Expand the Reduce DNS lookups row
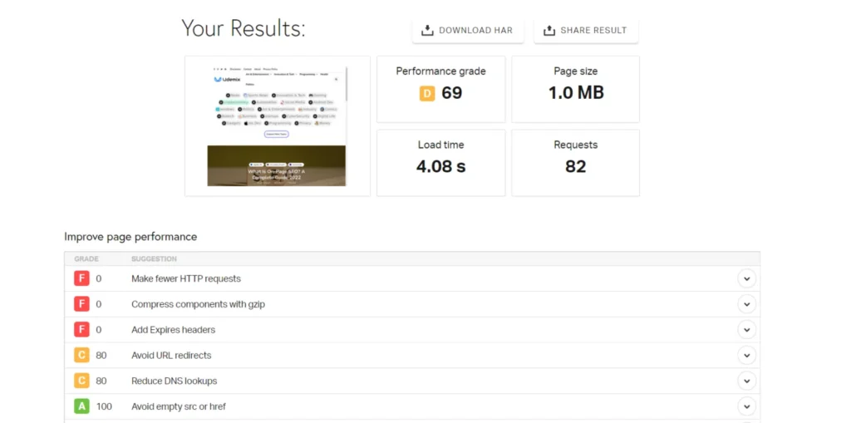851x423 pixels. click(746, 381)
